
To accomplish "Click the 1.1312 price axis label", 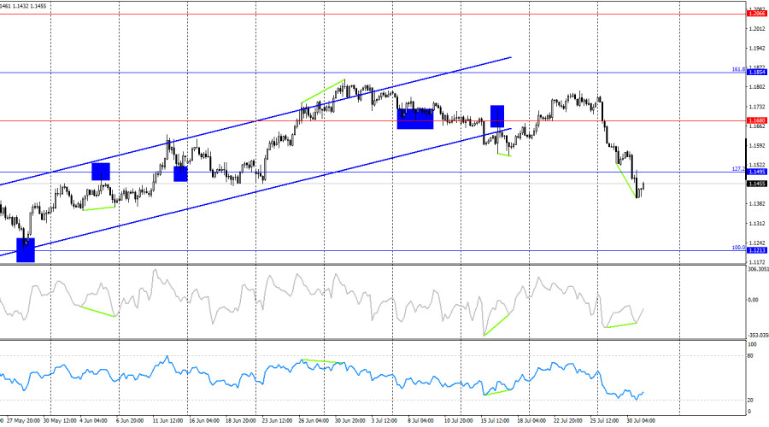I will [757, 224].
